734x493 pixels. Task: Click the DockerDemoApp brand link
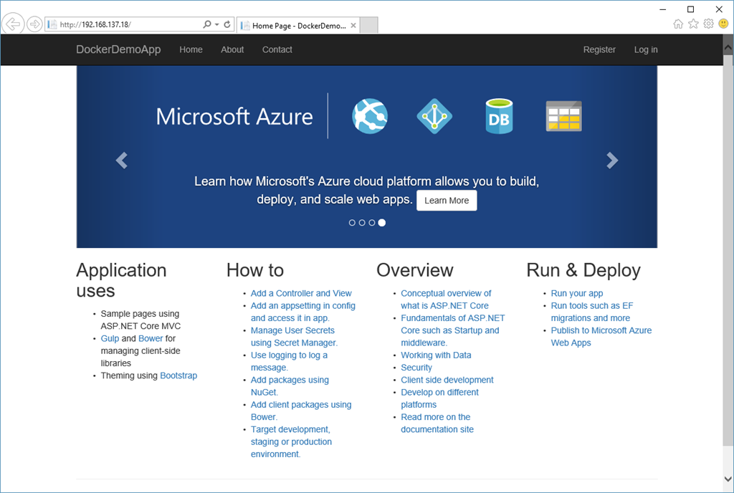118,49
